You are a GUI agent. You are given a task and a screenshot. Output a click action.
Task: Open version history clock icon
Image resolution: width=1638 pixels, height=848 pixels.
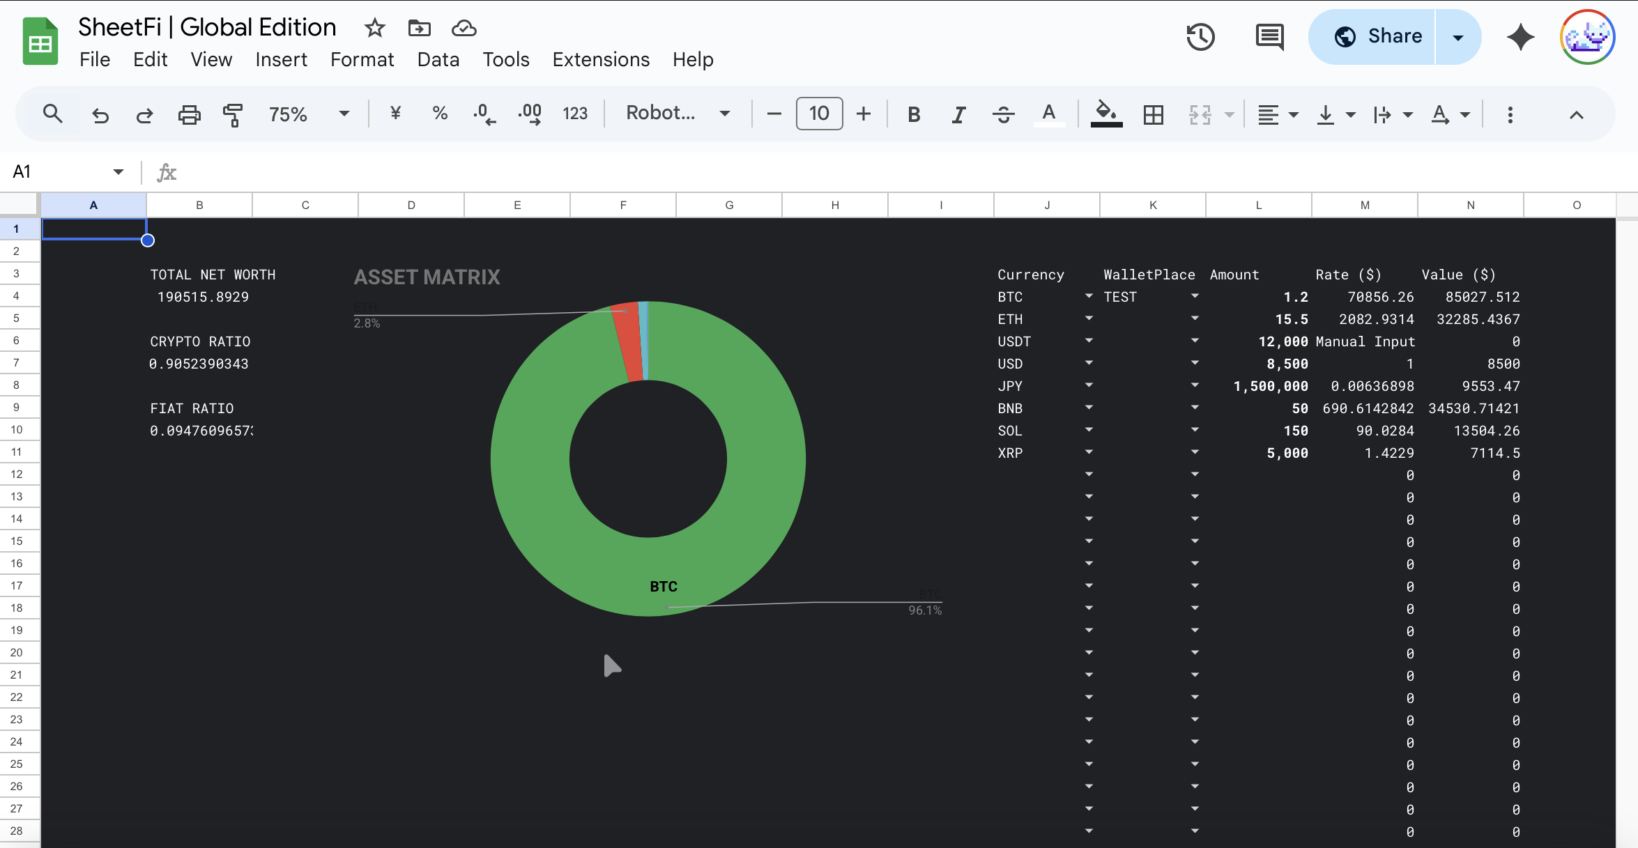click(1200, 37)
